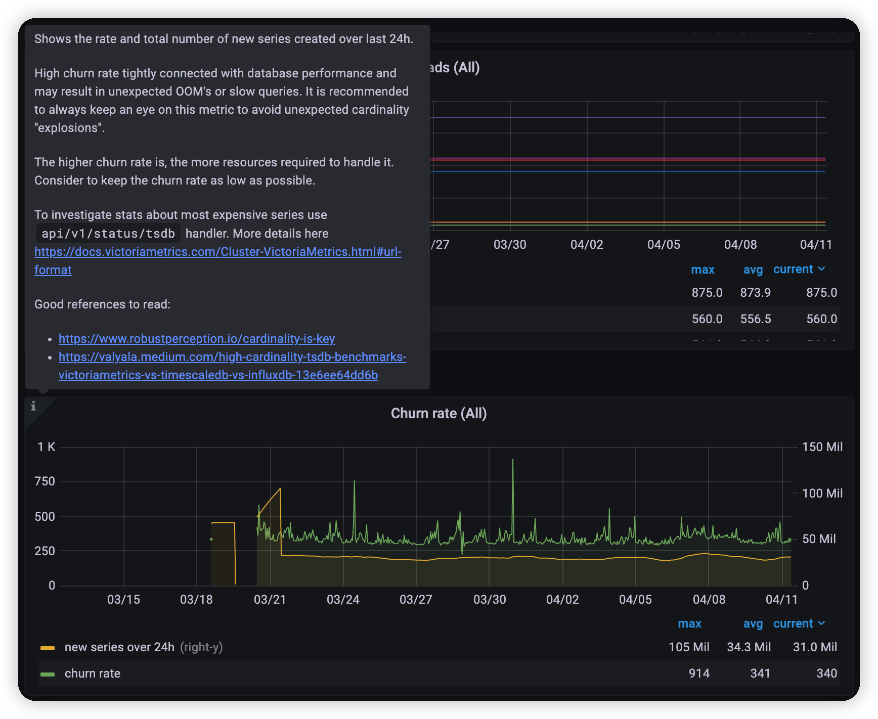
Task: Toggle visibility of new series over 24h
Action: 118,647
